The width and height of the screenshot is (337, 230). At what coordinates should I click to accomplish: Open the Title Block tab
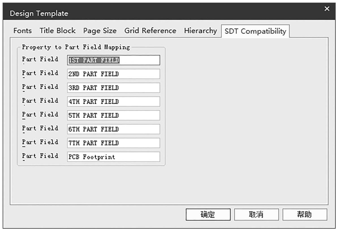[x=57, y=30]
